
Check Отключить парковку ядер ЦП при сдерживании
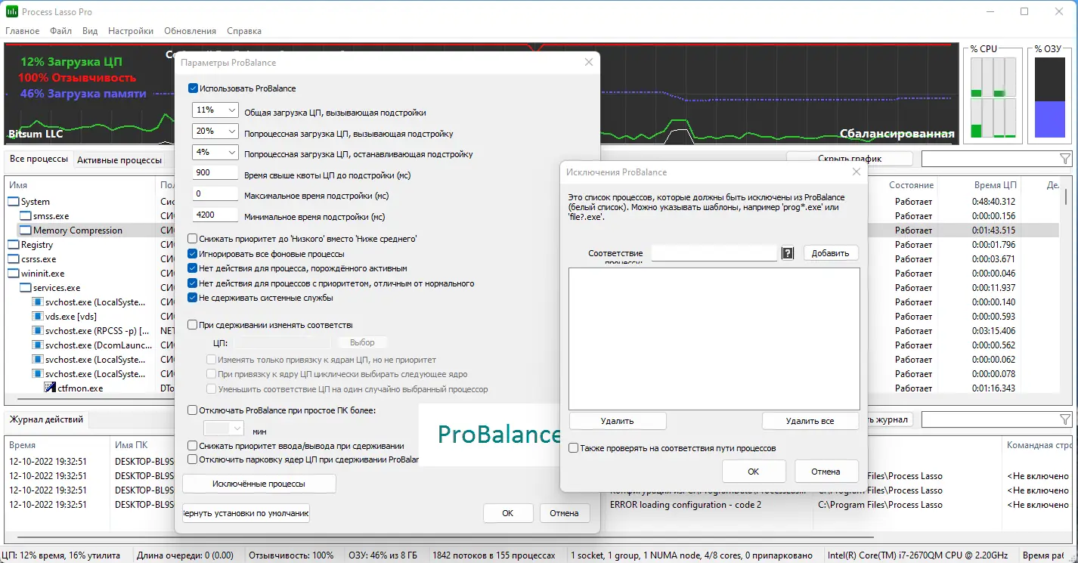[193, 459]
